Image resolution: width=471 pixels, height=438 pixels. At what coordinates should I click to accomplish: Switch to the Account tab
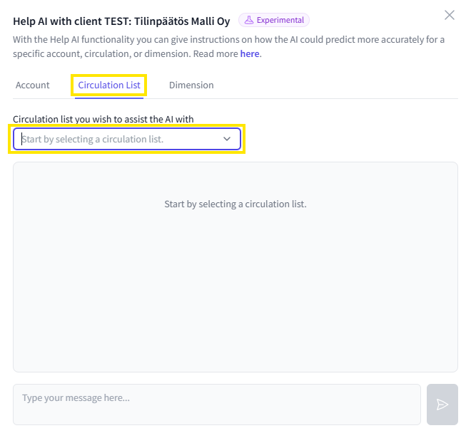coord(32,85)
